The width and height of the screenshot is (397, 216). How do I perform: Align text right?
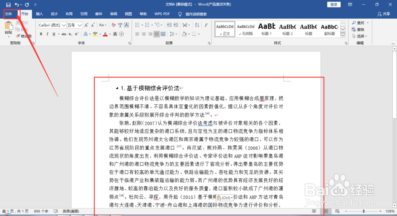(x=150, y=34)
